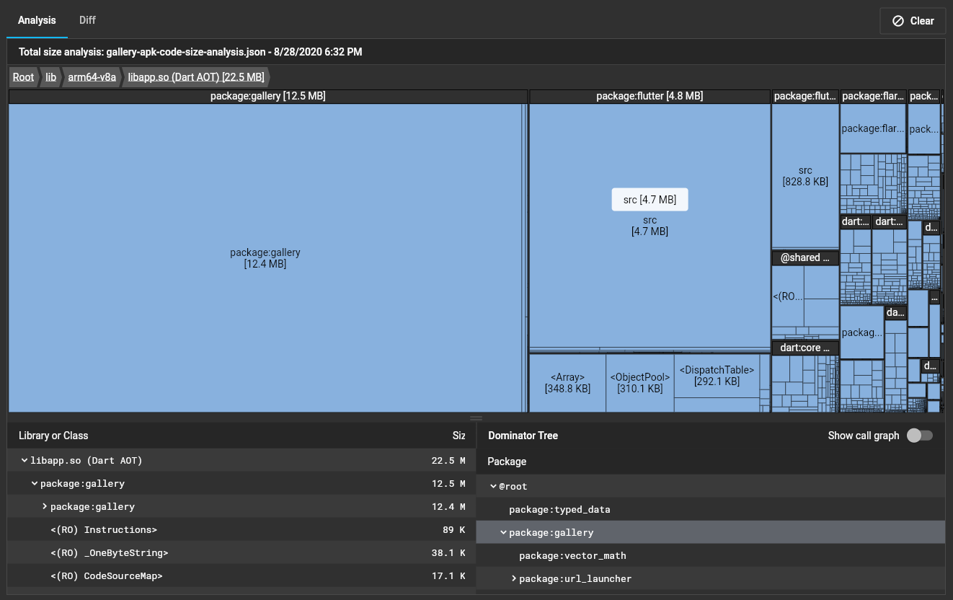Click the <Array> [348.8 KB] block
This screenshot has width=953, height=600.
tap(567, 383)
